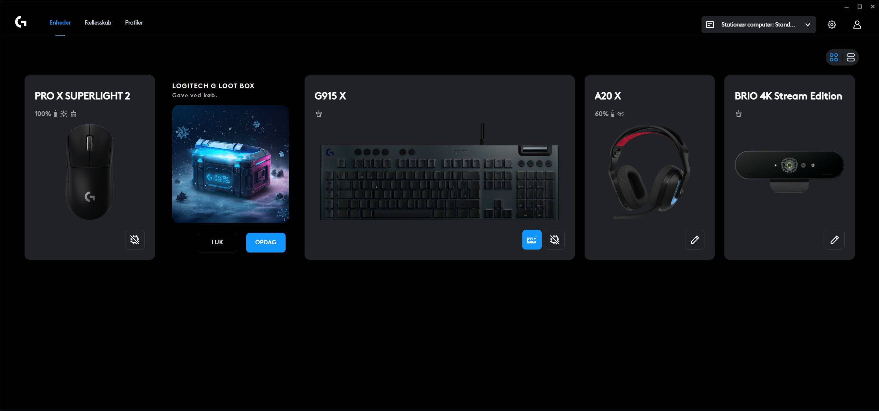Viewport: 879px width, 411px height.
Task: Click PRO X SUPERLIGHT 2 onboard memory icon
Action: (135, 240)
